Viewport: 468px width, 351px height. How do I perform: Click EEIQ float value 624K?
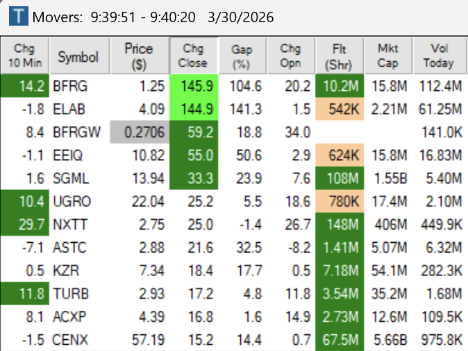pos(340,155)
